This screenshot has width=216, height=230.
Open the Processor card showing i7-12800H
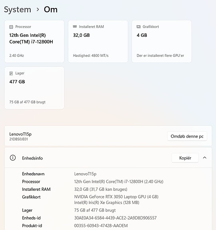coord(34,41)
